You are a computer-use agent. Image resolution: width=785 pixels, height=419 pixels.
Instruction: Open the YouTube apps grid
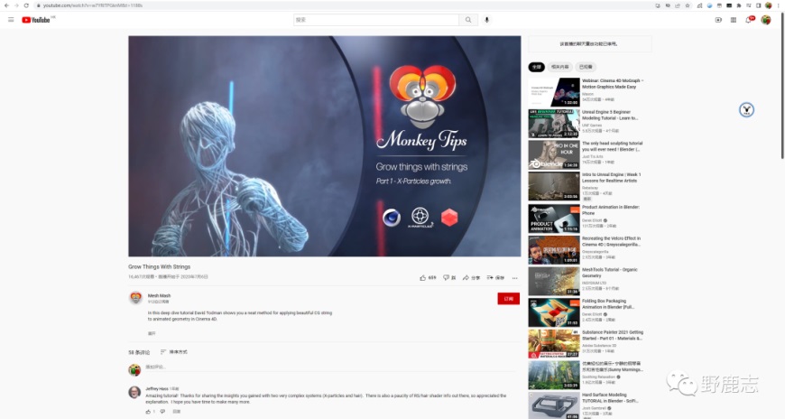[x=734, y=20]
